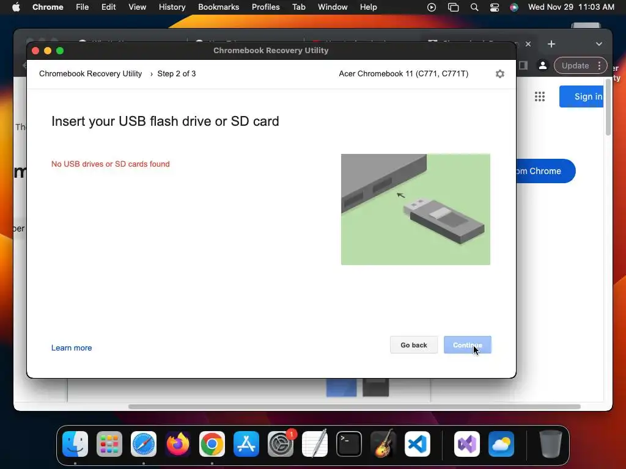Open the Profiles menu

click(x=265, y=7)
